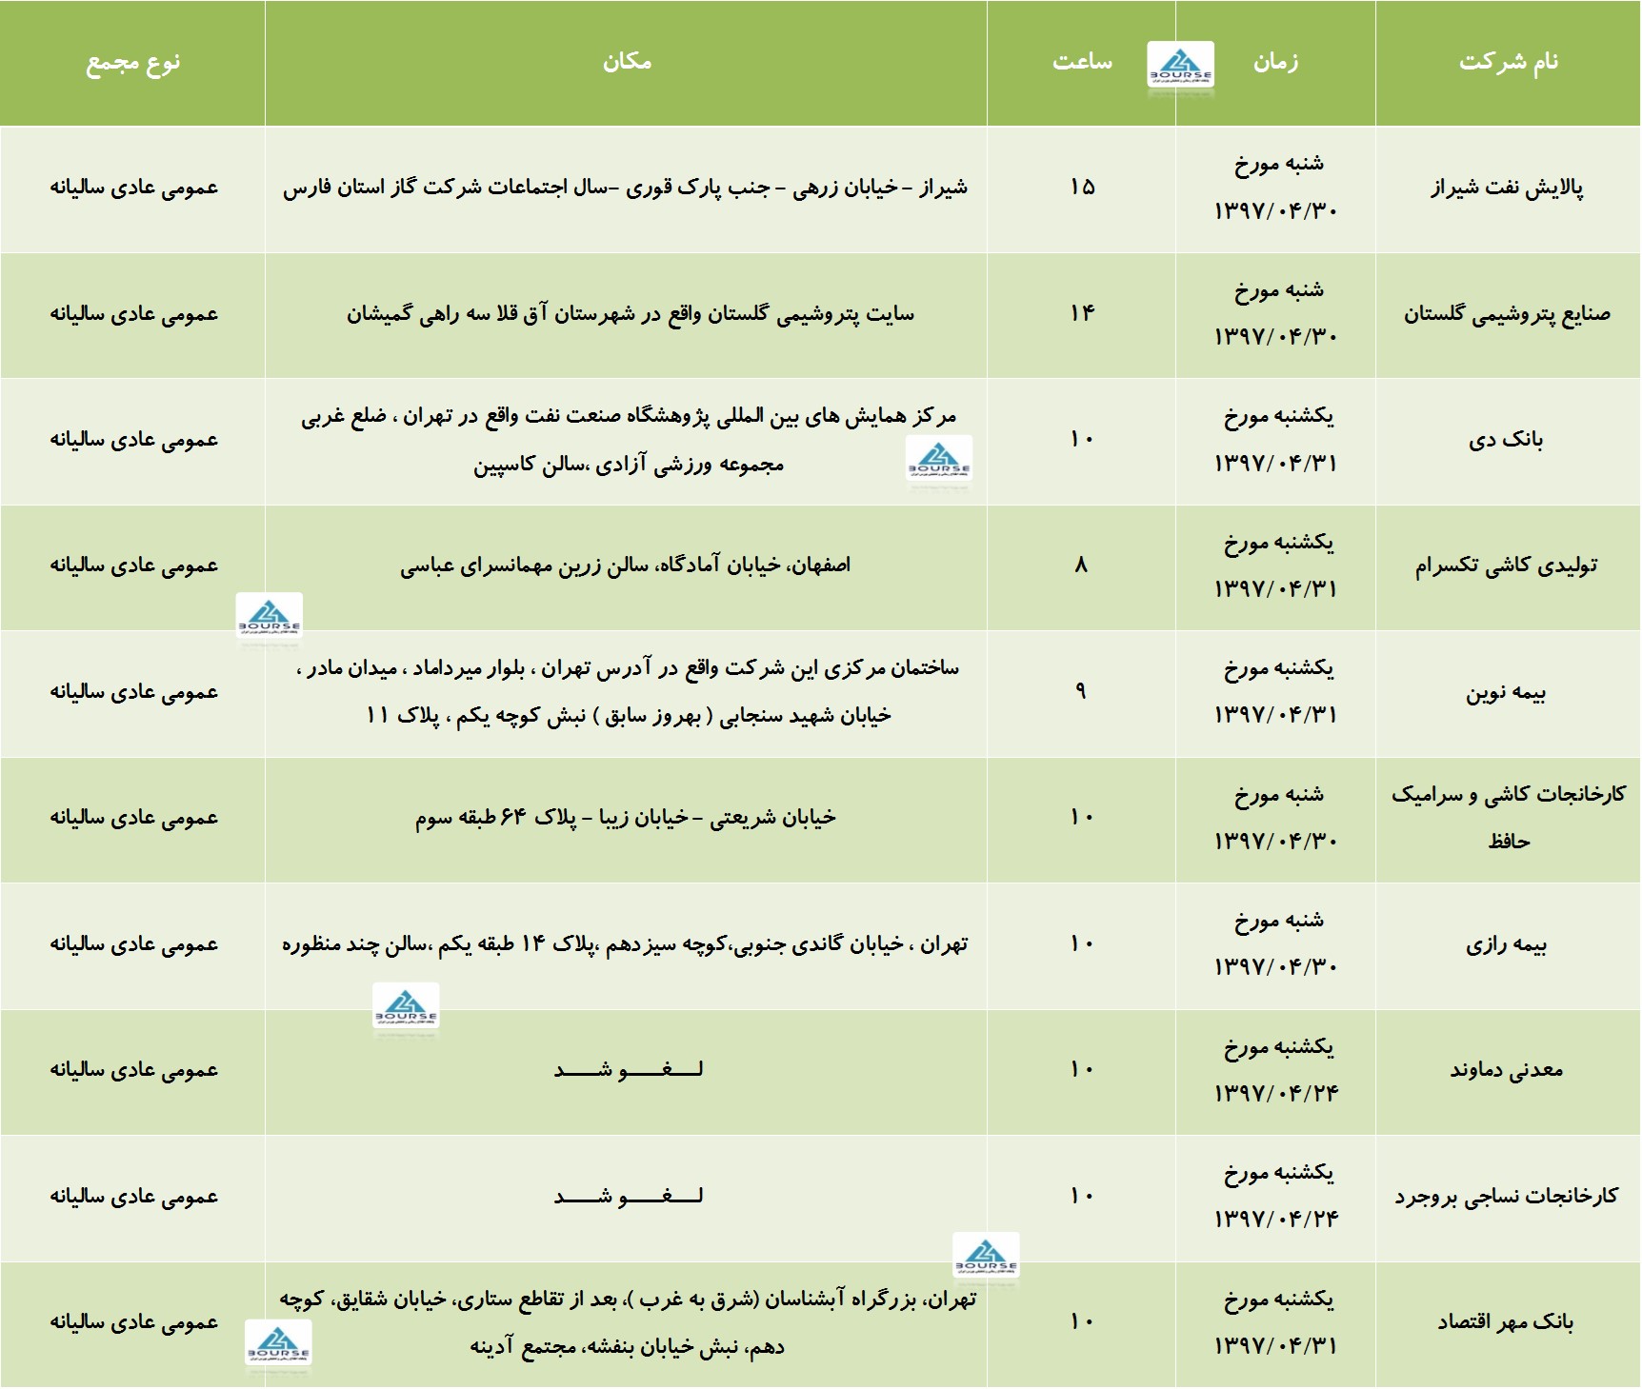The height and width of the screenshot is (1389, 1642).
Task: Click the 'مکان' column header
Action: point(627,63)
